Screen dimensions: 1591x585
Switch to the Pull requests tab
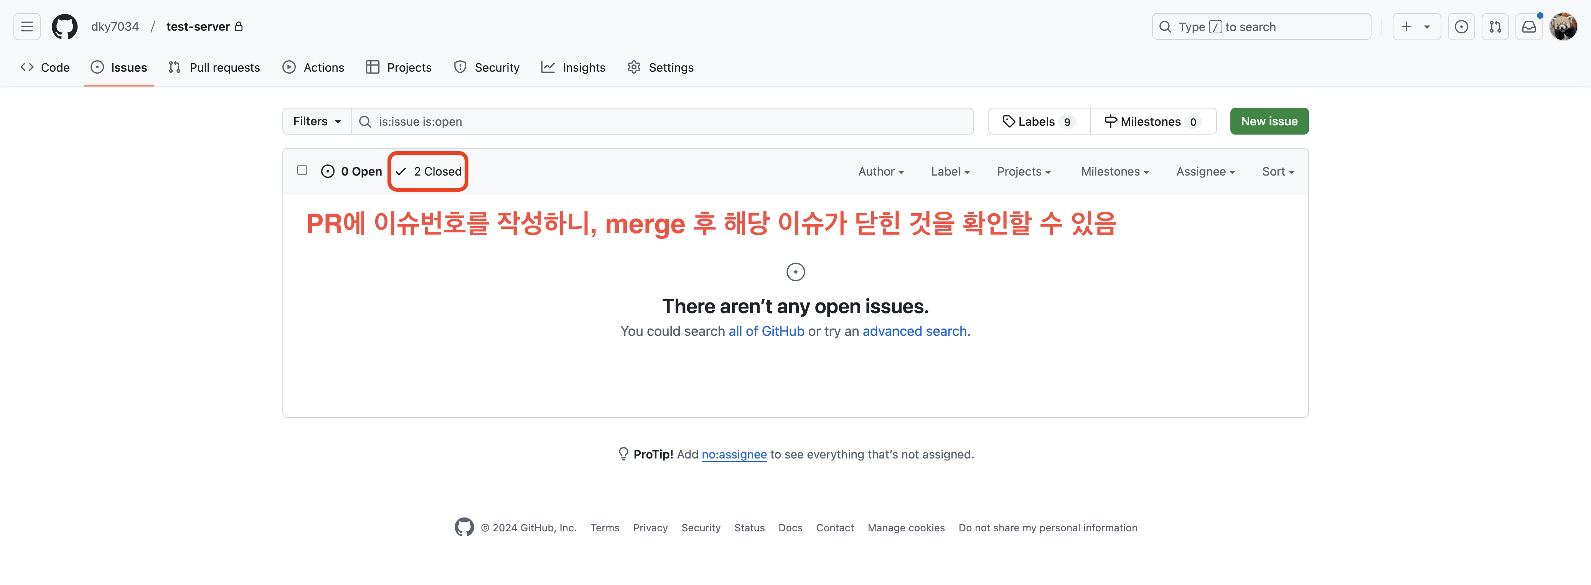tap(214, 67)
